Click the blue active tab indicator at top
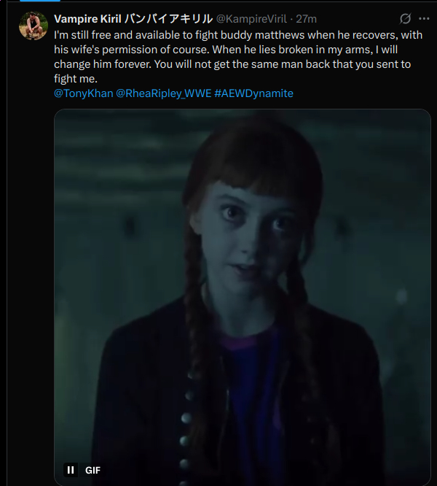Viewport: 437px width, 486px height. coord(29,1)
